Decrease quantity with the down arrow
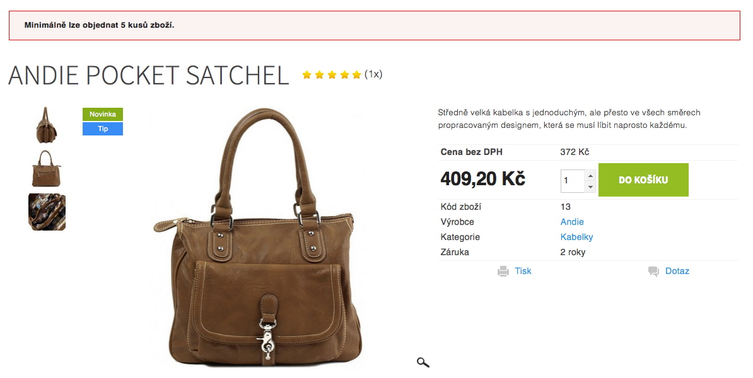 point(590,186)
